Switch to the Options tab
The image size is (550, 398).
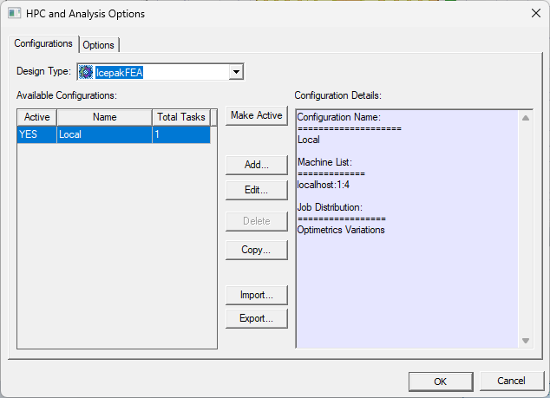point(99,45)
